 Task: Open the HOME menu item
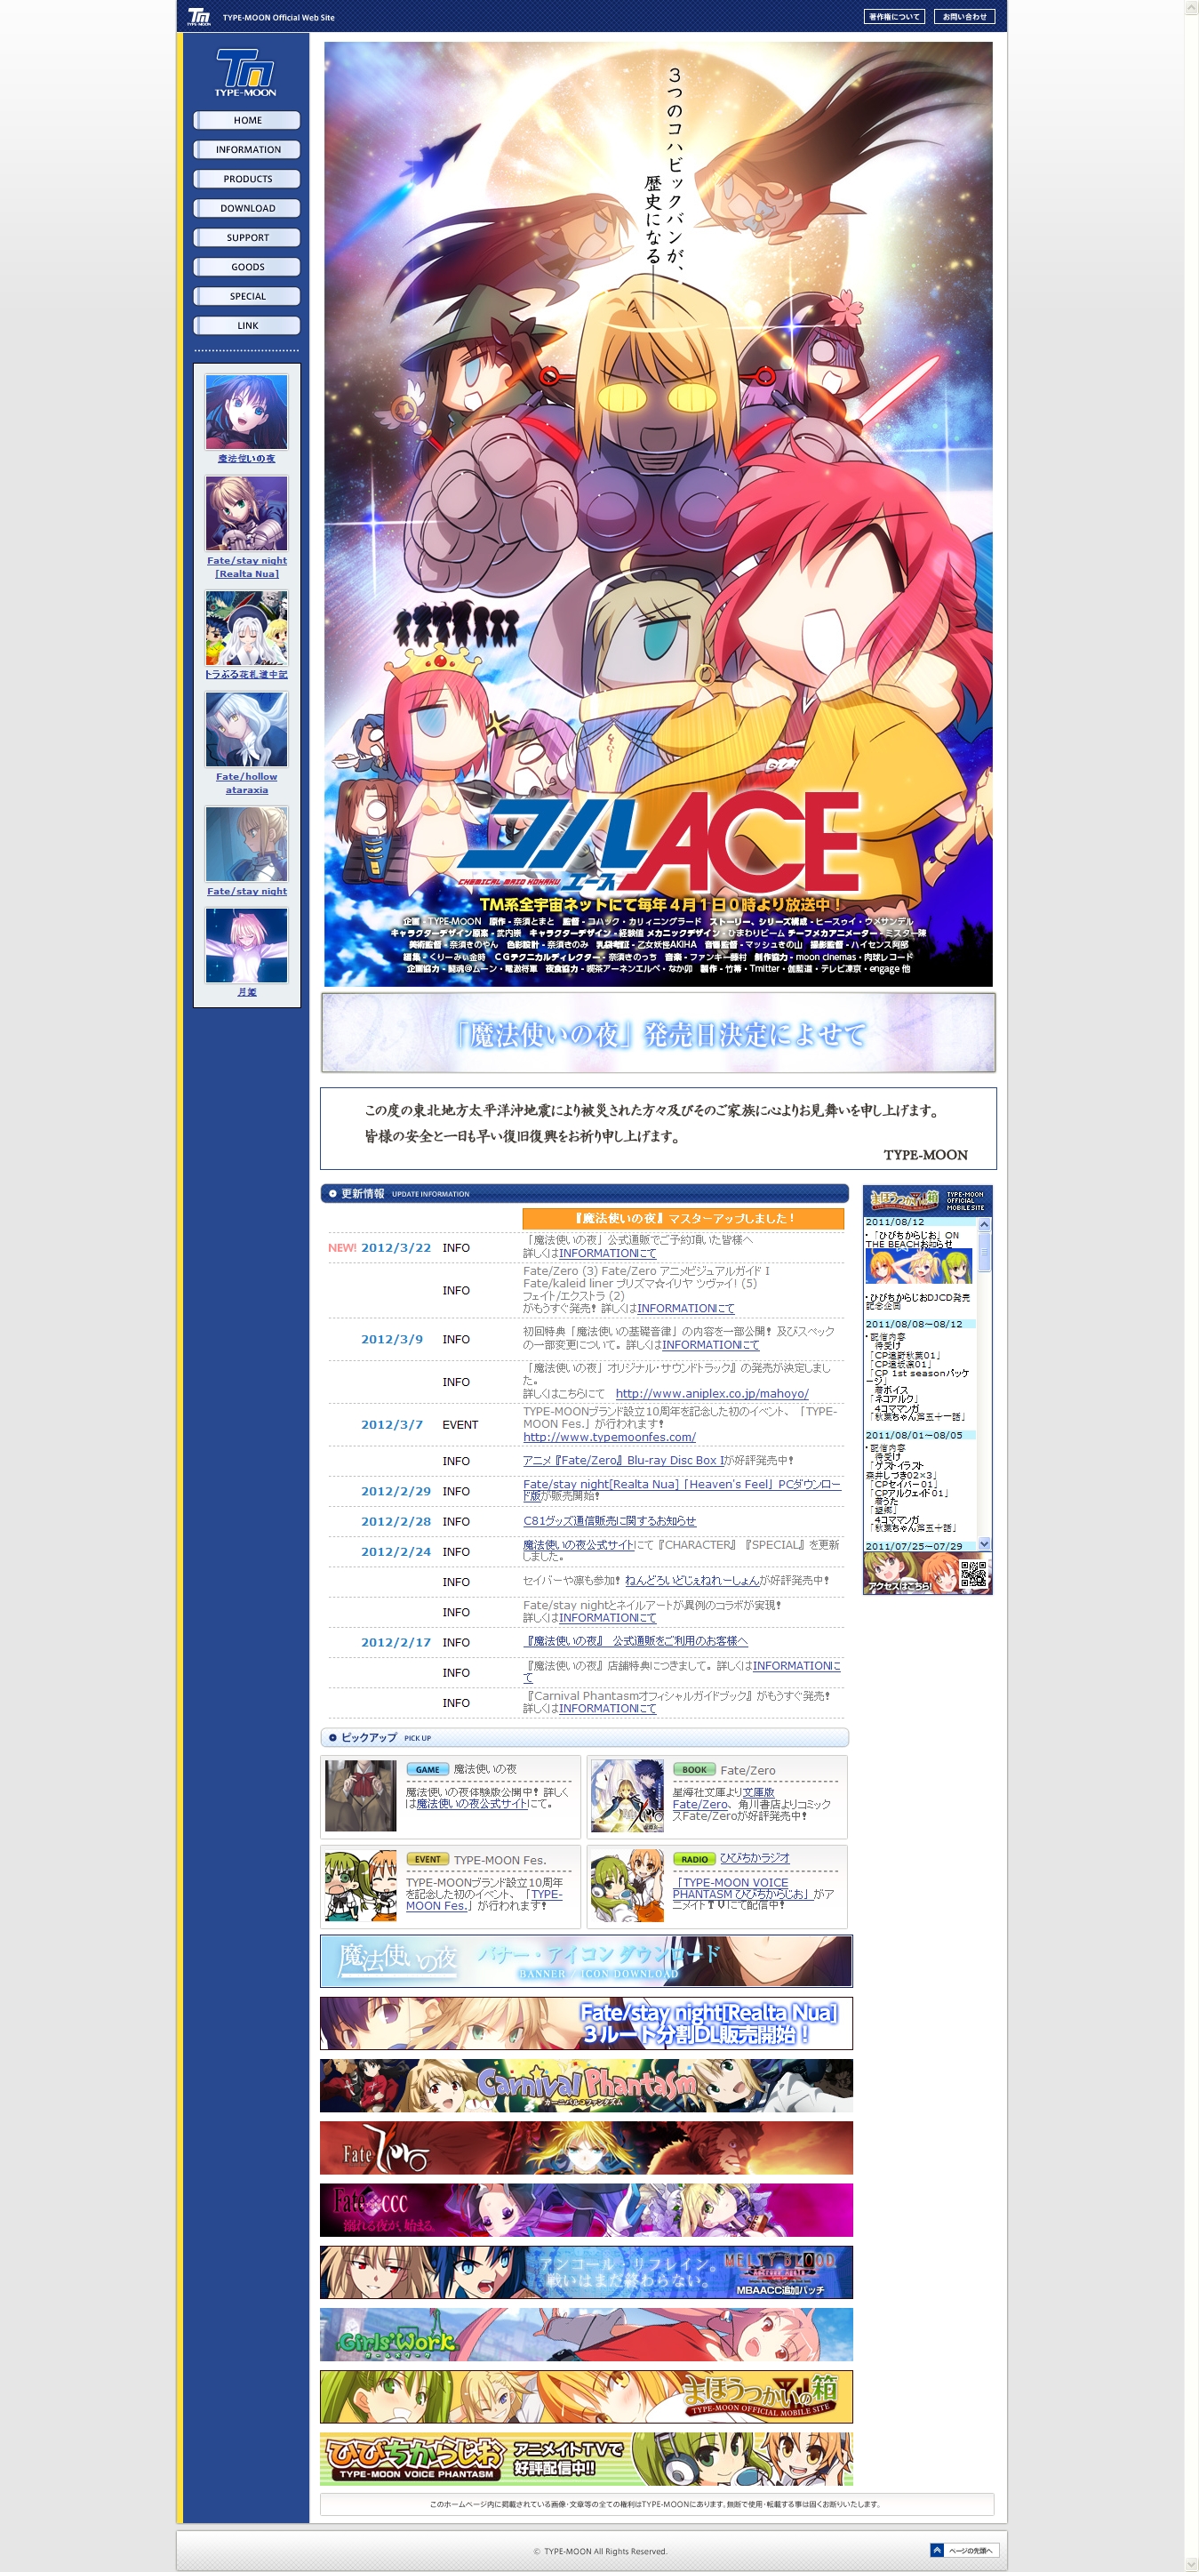click(246, 121)
